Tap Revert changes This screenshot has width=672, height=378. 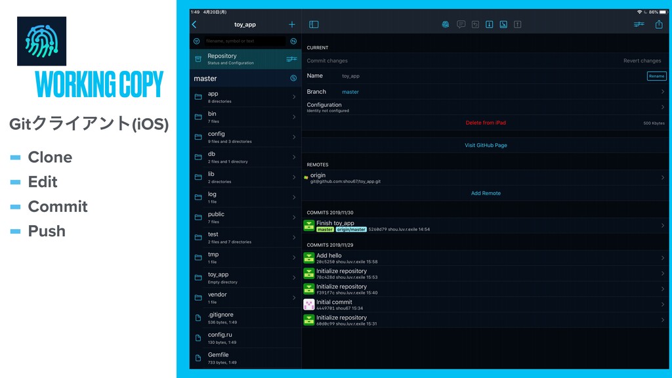pos(642,61)
